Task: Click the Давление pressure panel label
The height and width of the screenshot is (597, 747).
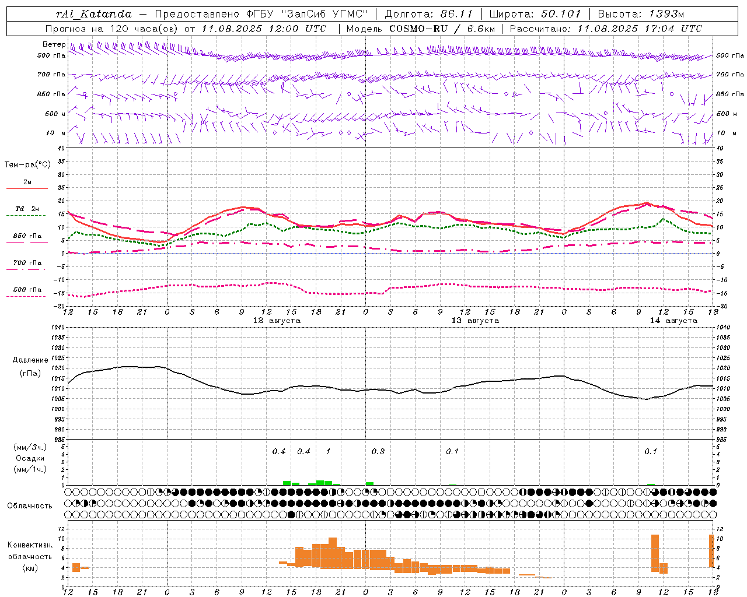Action: click(x=30, y=360)
